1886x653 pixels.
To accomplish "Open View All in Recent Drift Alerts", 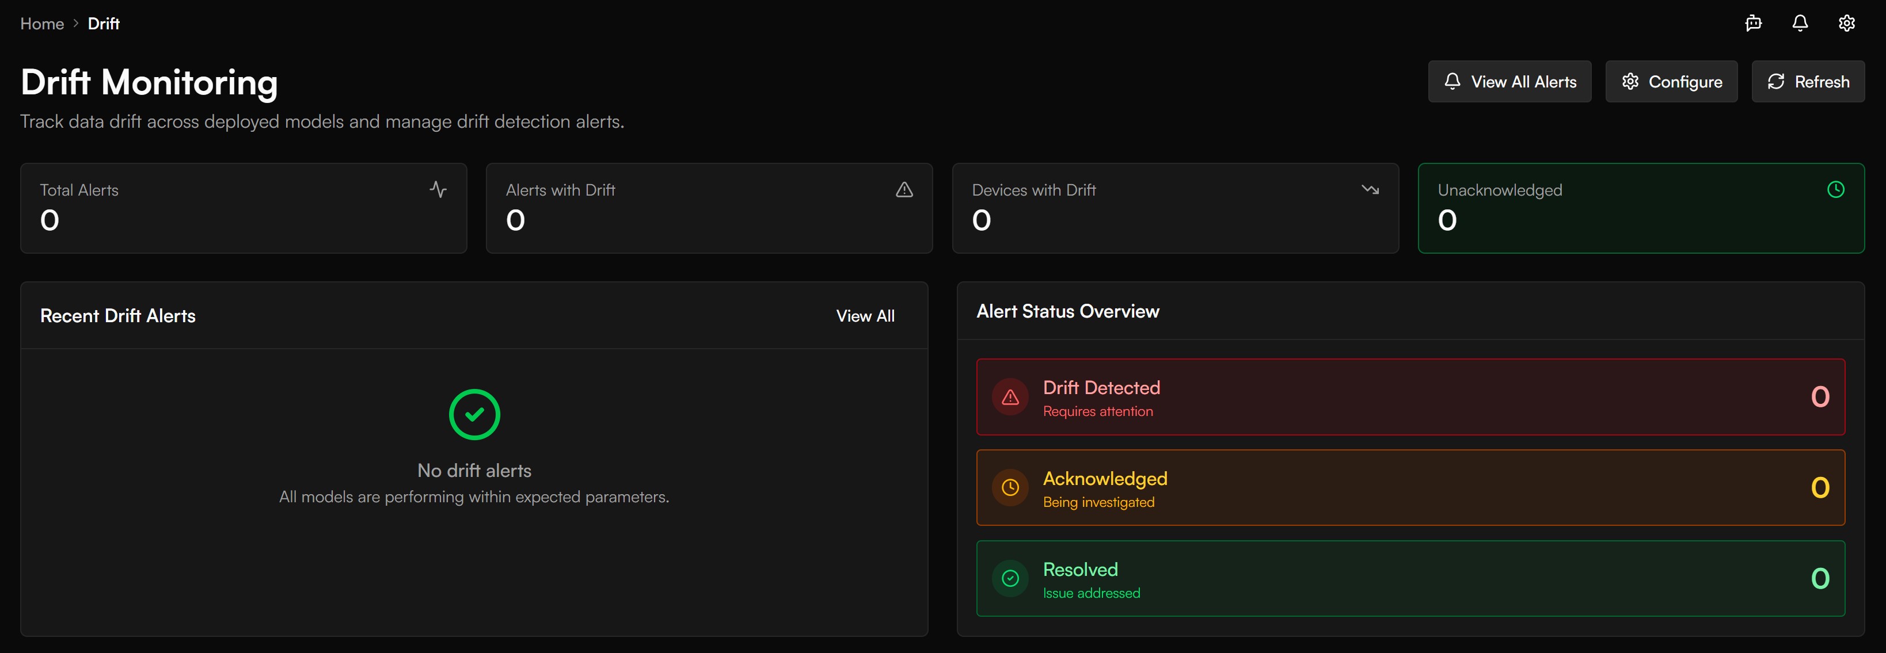I will 865,315.
